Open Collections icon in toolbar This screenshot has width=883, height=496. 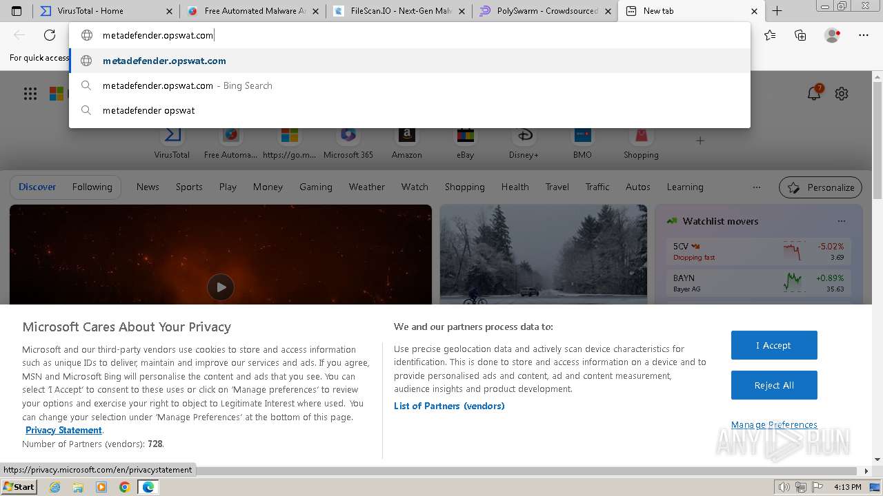tap(800, 35)
